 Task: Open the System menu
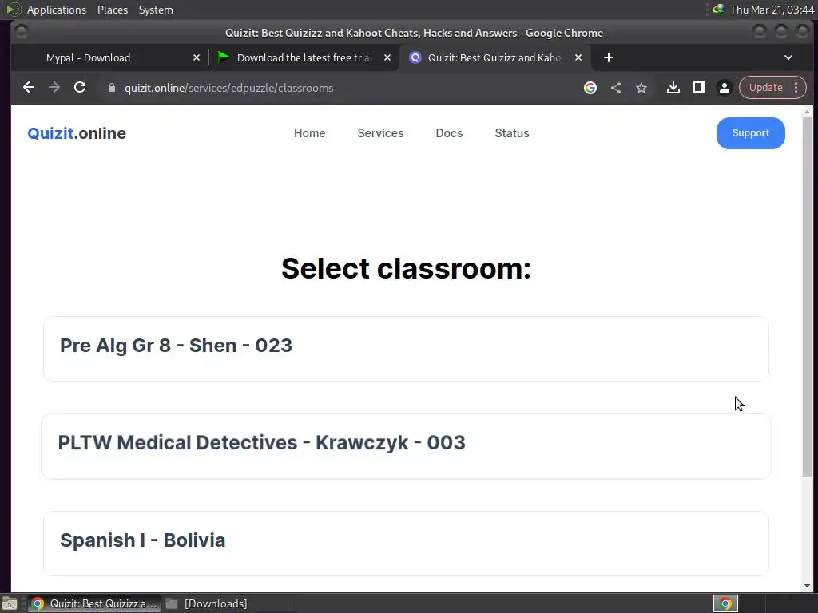156,10
